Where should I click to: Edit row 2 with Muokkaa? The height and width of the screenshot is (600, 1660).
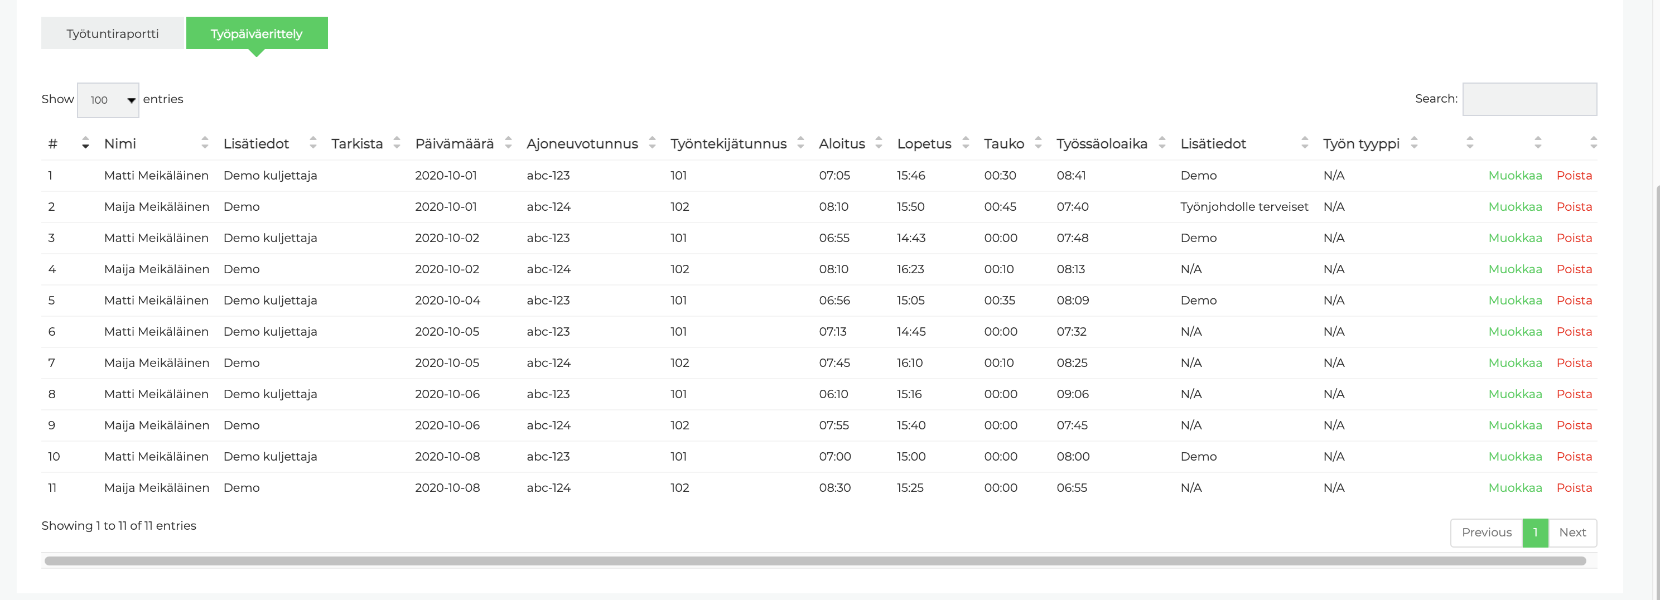(1515, 207)
